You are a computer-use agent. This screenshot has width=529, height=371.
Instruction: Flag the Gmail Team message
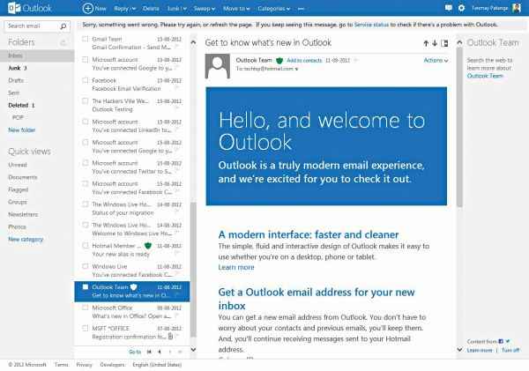[176, 48]
